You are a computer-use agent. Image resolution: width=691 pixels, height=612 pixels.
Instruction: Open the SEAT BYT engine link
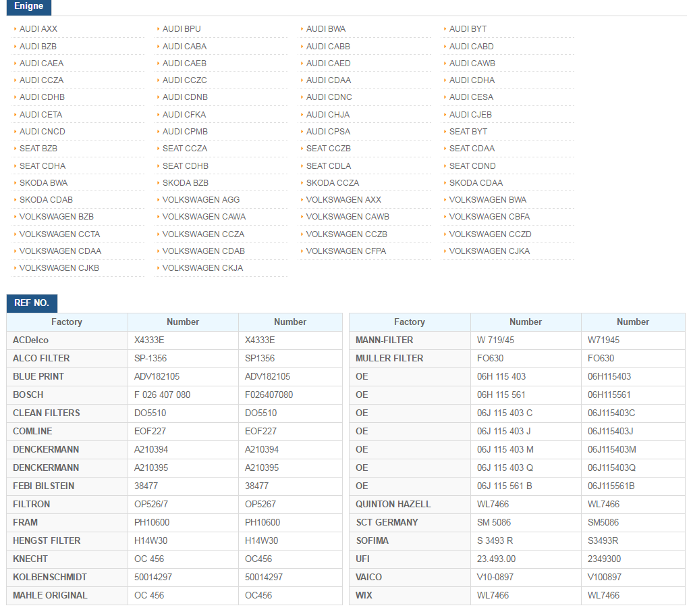coord(468,132)
